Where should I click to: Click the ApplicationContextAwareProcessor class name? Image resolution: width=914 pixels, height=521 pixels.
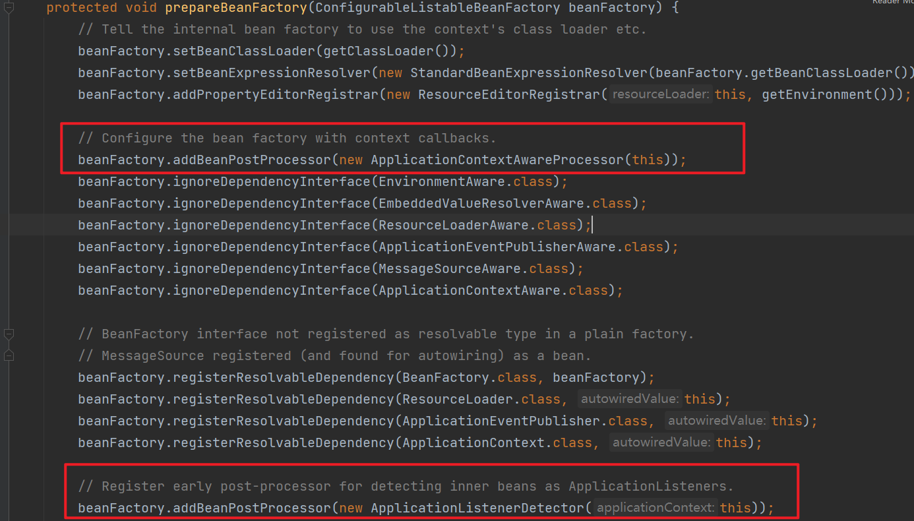point(497,160)
